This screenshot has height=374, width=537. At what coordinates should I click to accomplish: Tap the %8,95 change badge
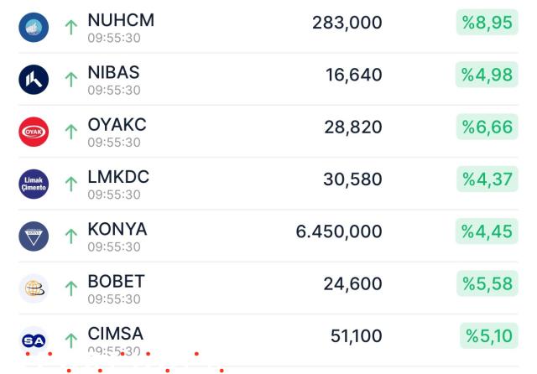coord(487,23)
